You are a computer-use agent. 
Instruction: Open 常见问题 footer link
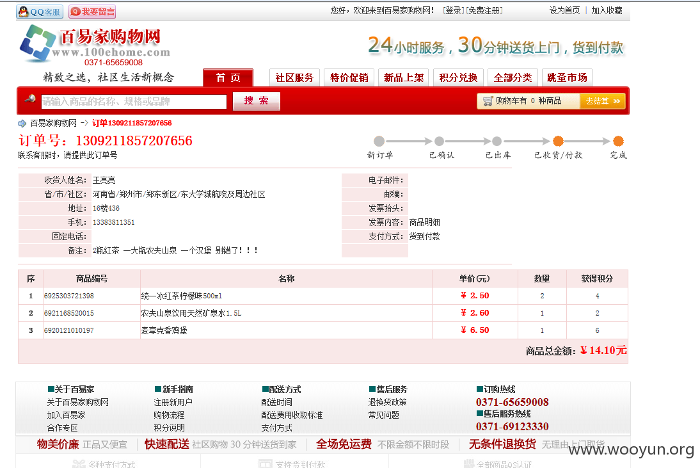383,416
